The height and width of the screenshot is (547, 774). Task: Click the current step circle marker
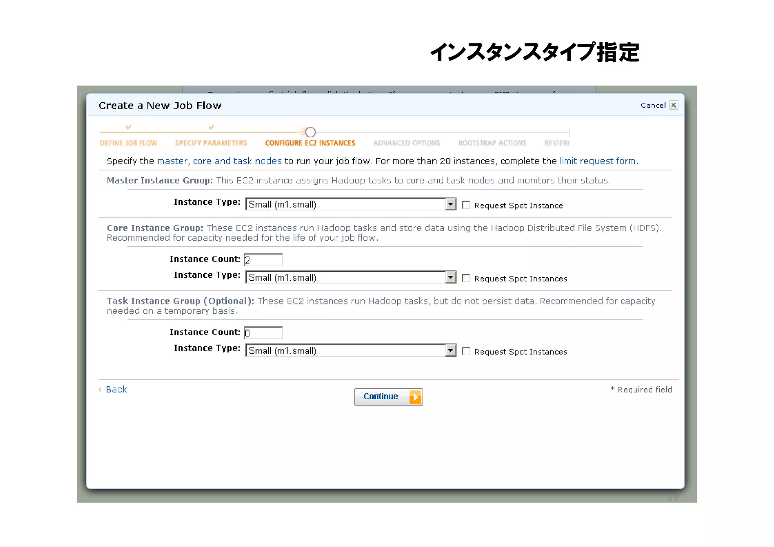click(x=310, y=132)
